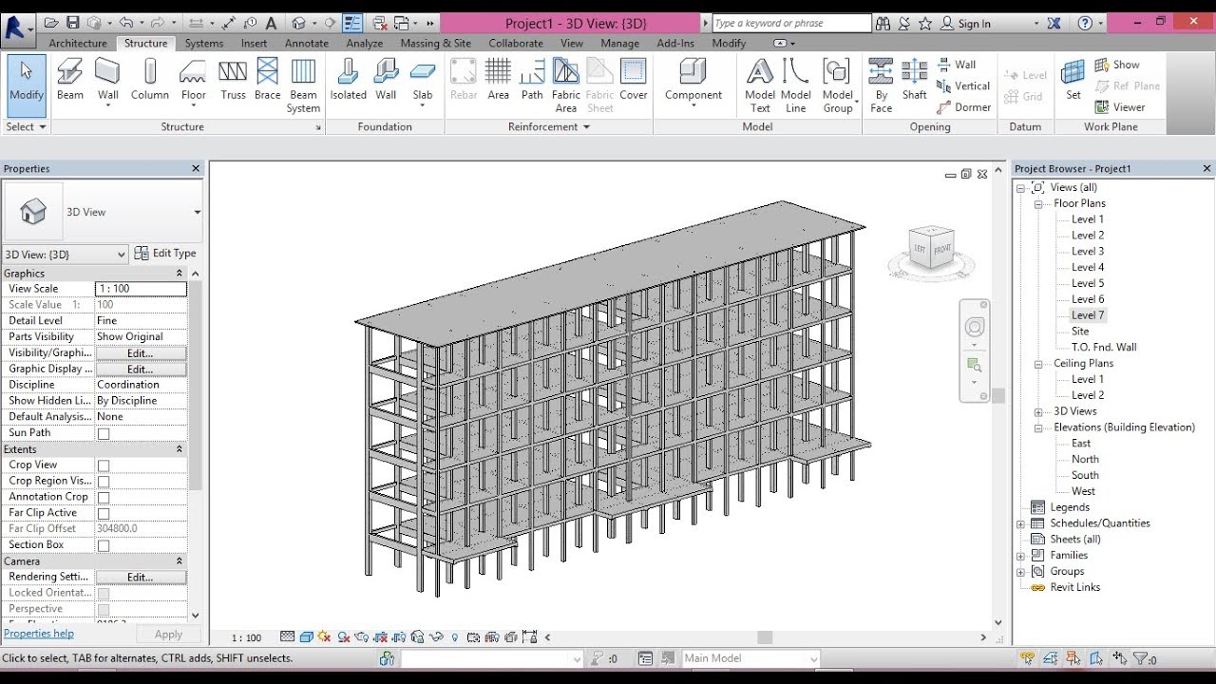This screenshot has height=684, width=1216.
Task: Open the steering wheel navigation tool
Action: coord(975,328)
